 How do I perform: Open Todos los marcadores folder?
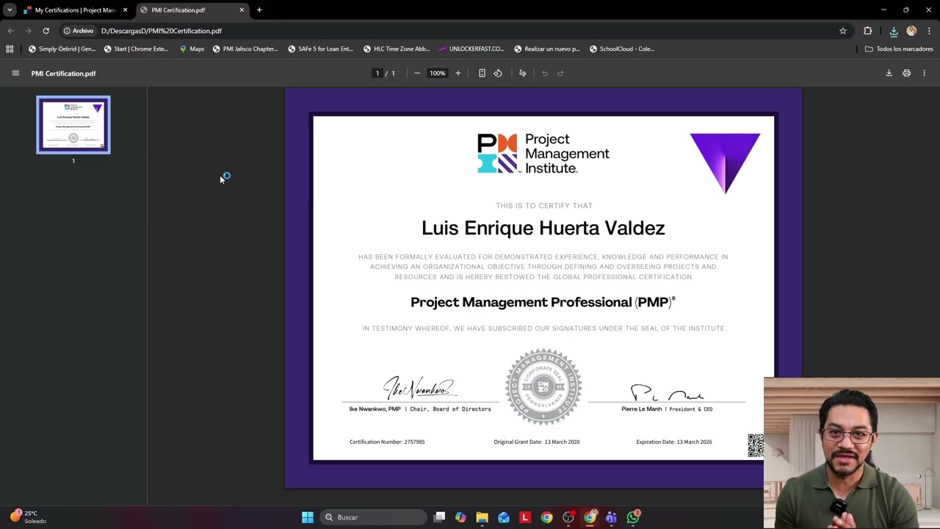tap(899, 49)
